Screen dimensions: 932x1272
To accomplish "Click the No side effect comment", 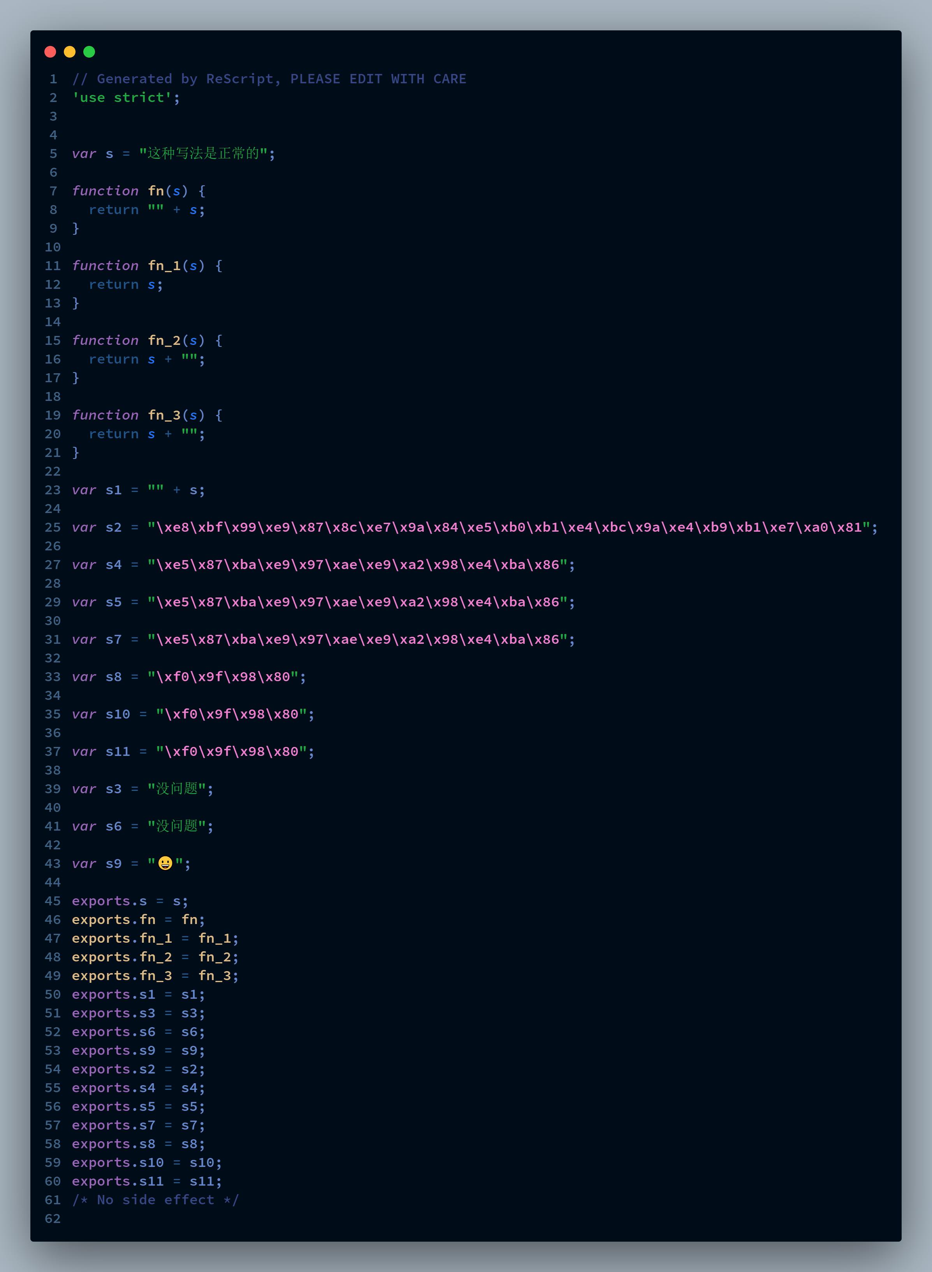I will pos(155,1200).
